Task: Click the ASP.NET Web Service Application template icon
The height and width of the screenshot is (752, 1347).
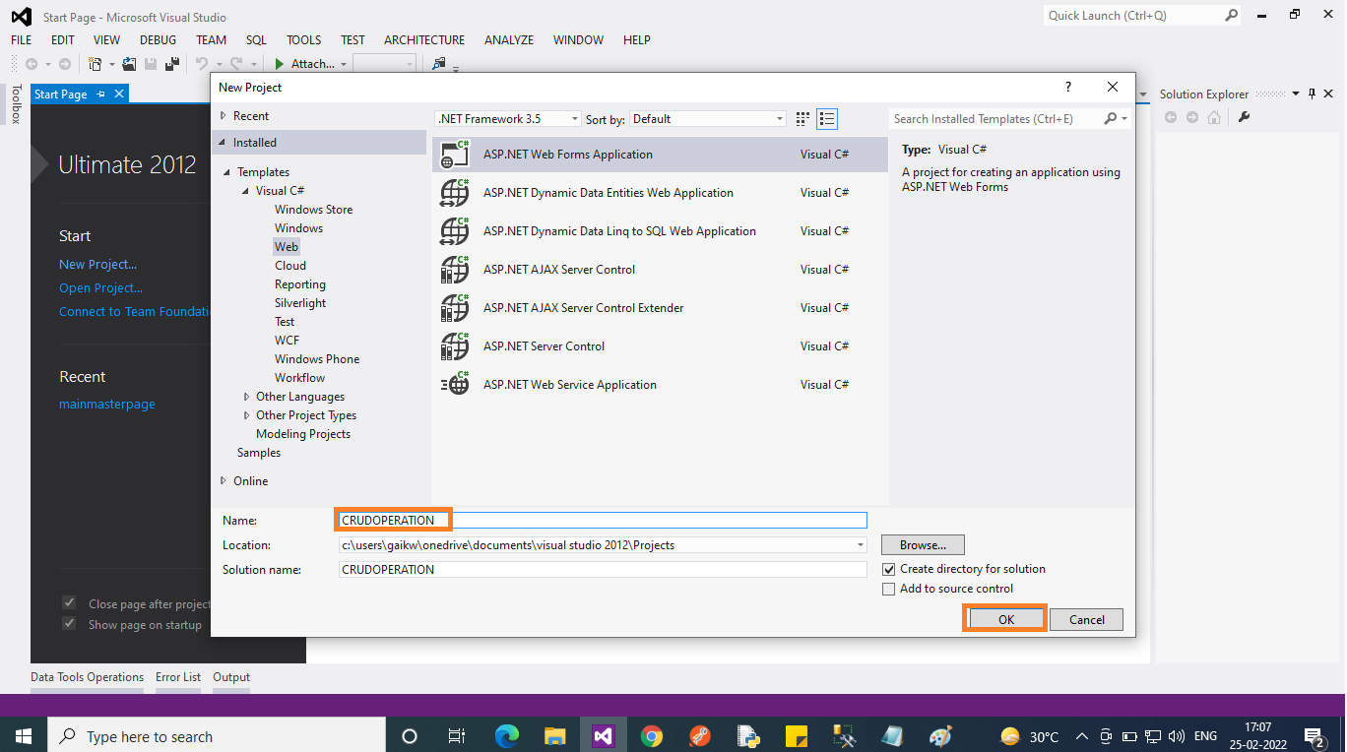Action: [455, 385]
